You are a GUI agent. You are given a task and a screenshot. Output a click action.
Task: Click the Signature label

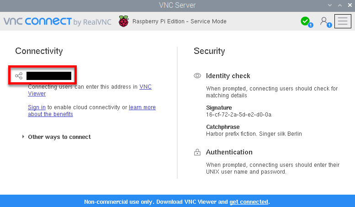[219, 107]
